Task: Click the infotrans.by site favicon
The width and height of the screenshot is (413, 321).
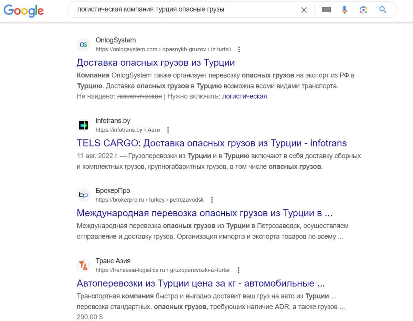Action: click(83, 125)
